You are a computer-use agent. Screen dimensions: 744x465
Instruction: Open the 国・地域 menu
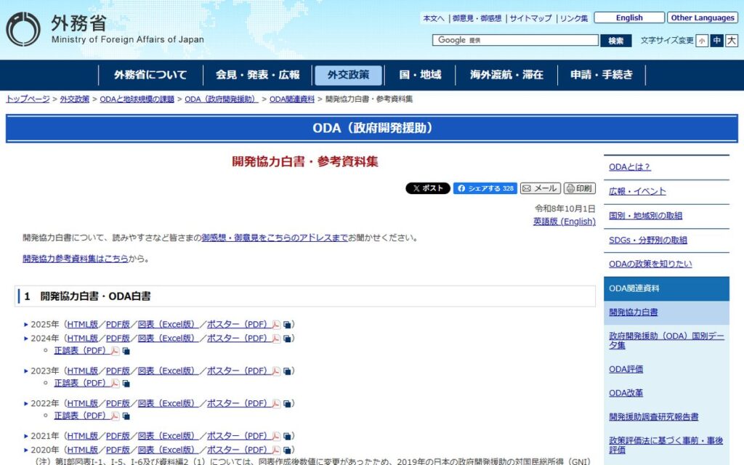(x=420, y=75)
